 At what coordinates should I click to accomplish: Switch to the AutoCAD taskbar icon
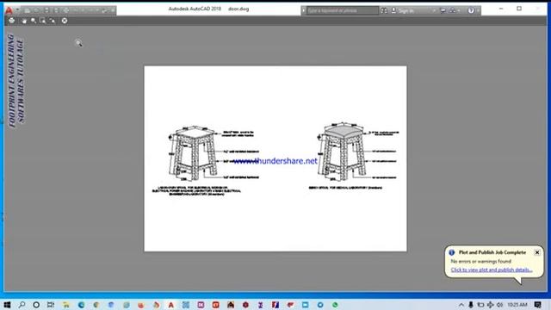(170, 305)
